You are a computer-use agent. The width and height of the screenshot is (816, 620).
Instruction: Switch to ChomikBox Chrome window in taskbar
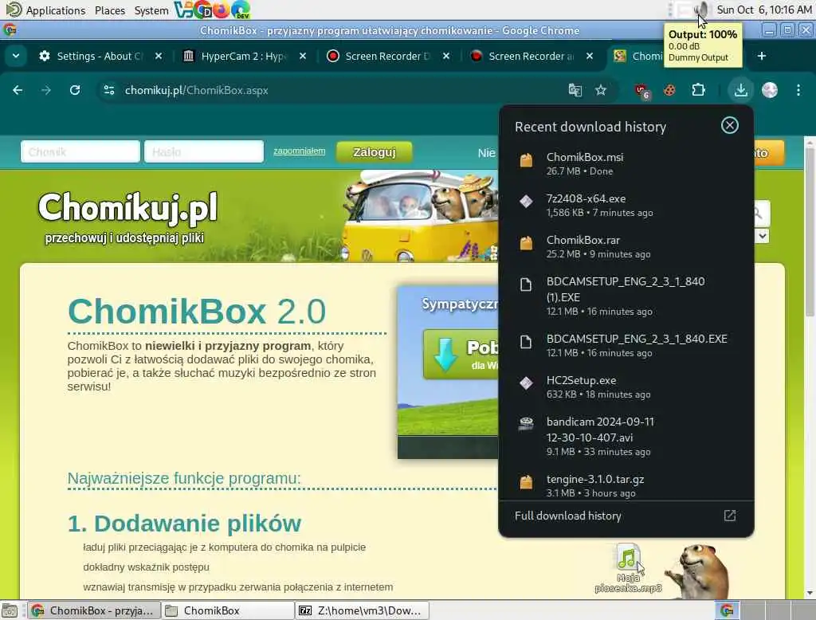point(94,610)
